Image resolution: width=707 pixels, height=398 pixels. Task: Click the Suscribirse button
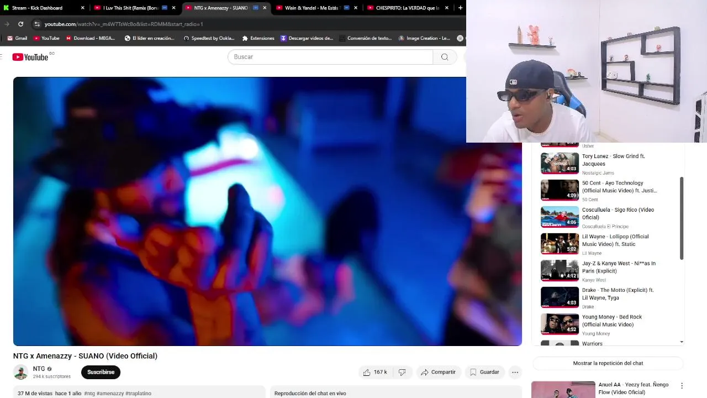click(101, 372)
